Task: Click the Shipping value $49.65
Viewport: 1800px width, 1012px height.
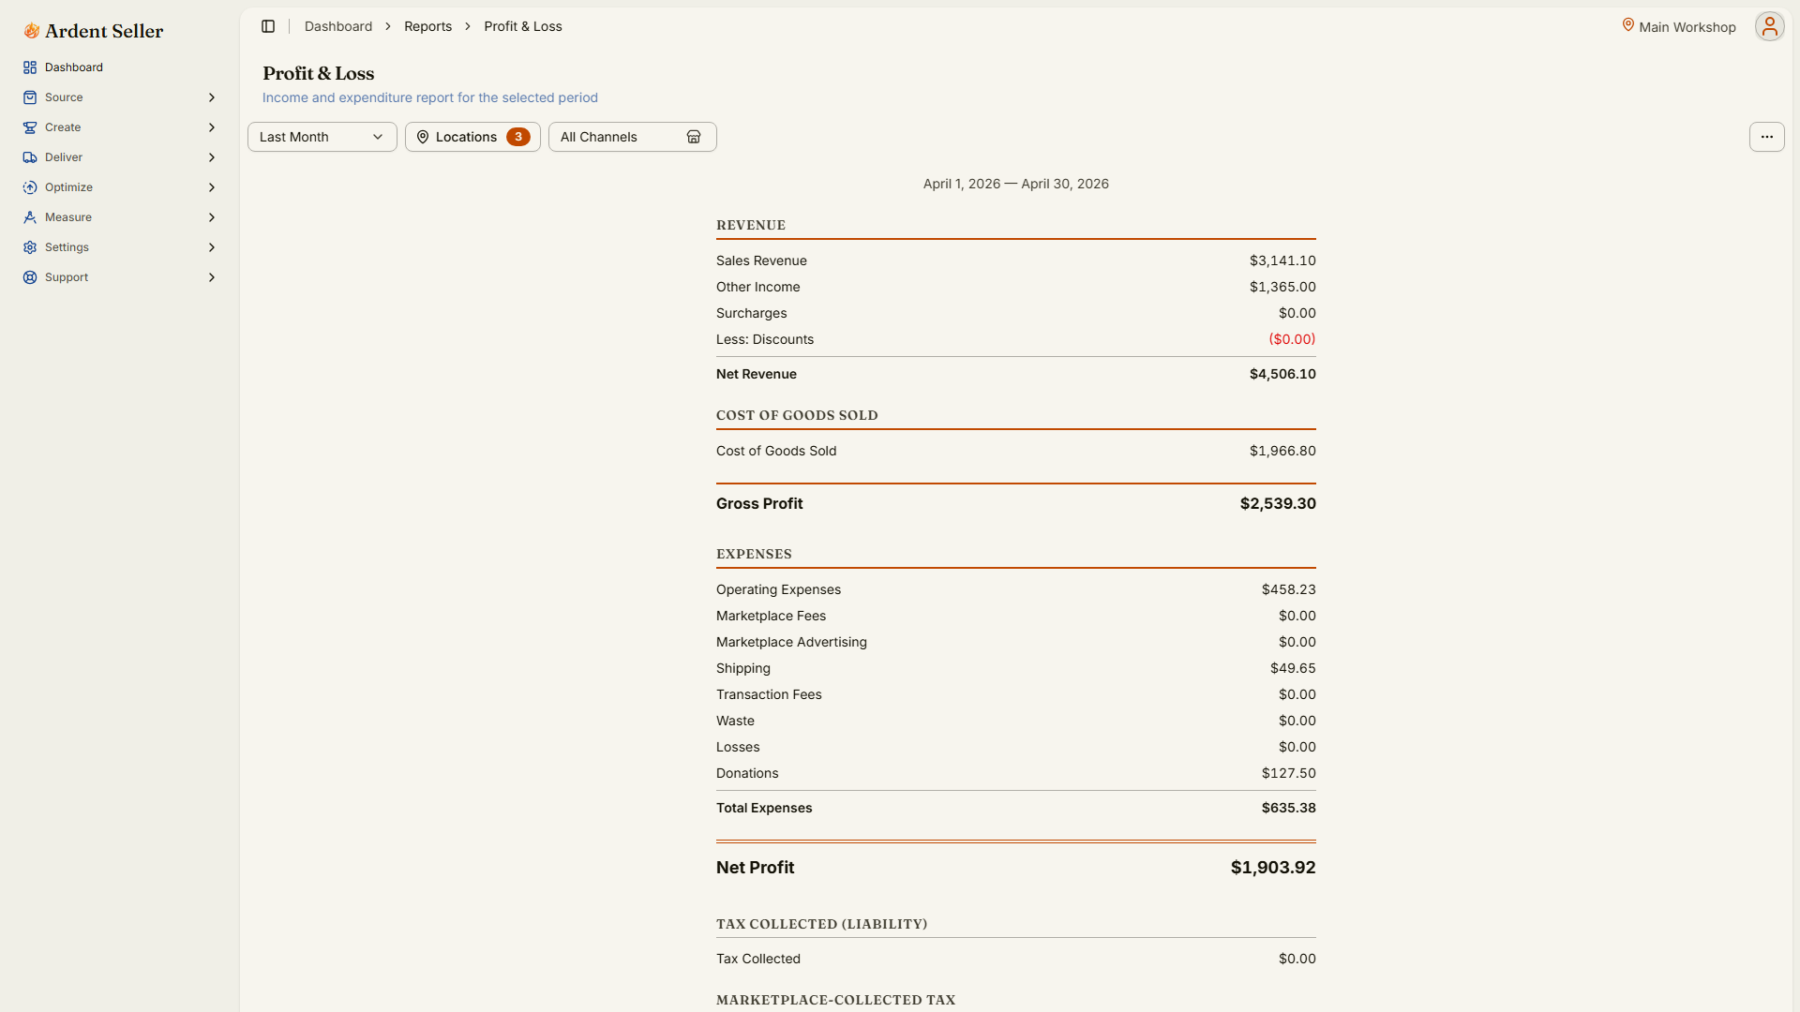Action: (1292, 668)
